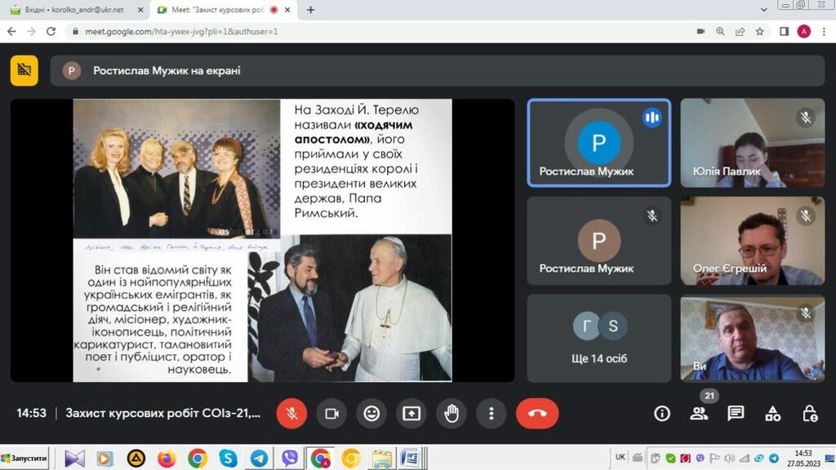Open the chat messages panel
Image resolution: width=836 pixels, height=470 pixels.
736,414
